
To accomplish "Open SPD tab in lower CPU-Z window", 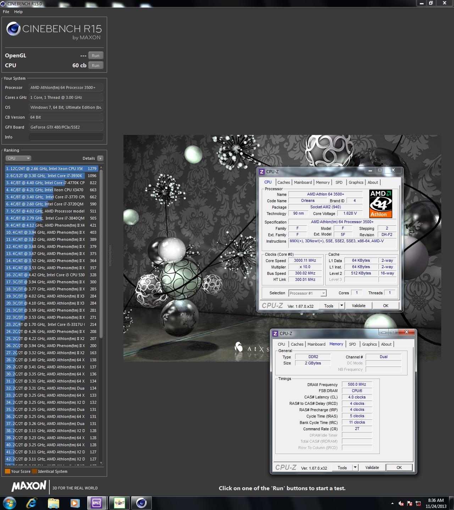I will pyautogui.click(x=353, y=344).
